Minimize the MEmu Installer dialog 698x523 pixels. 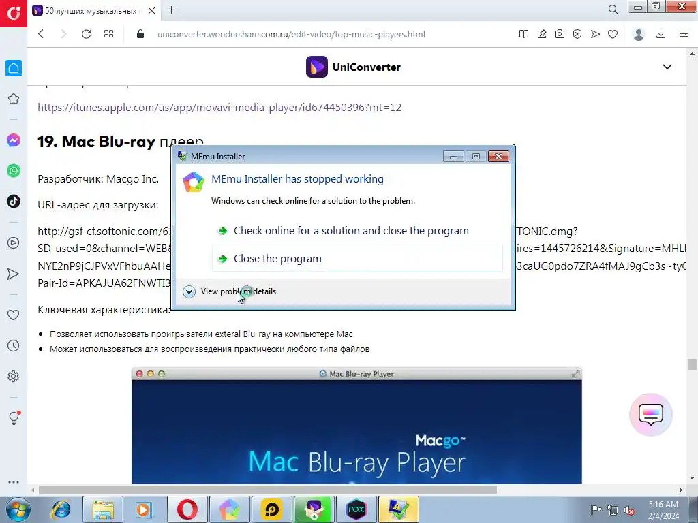point(453,157)
